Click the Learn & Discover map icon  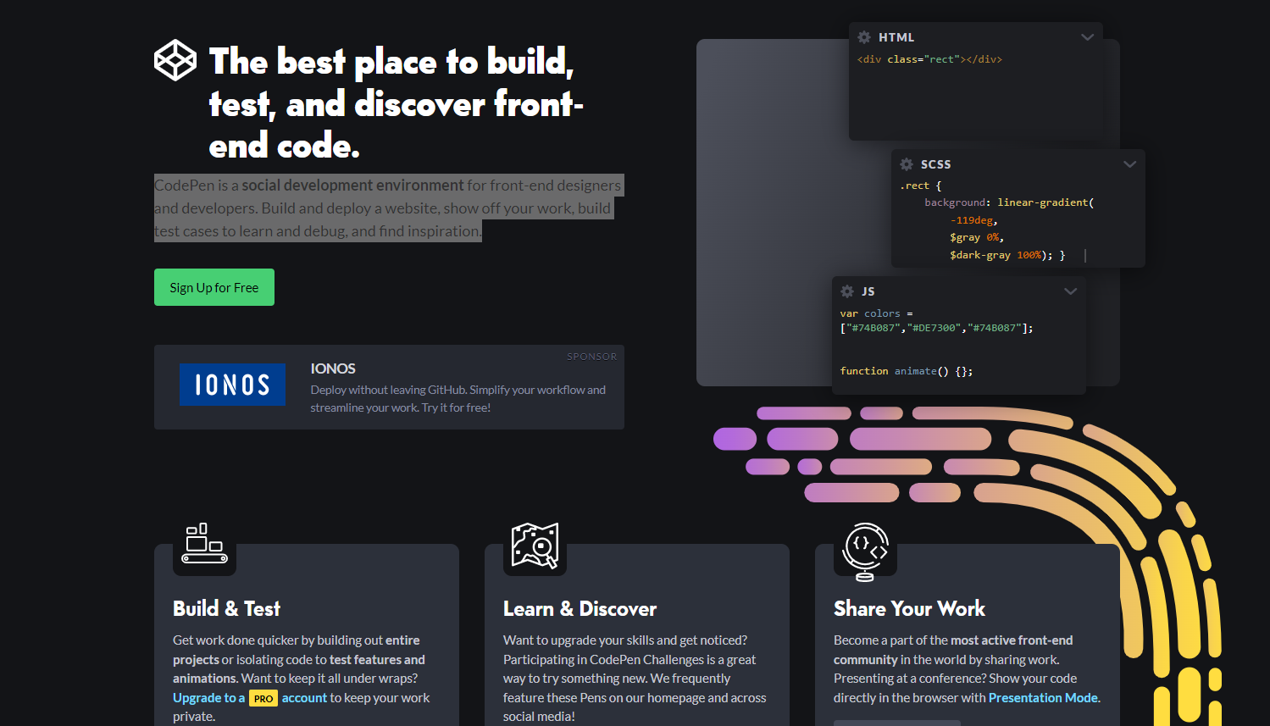[x=535, y=546]
